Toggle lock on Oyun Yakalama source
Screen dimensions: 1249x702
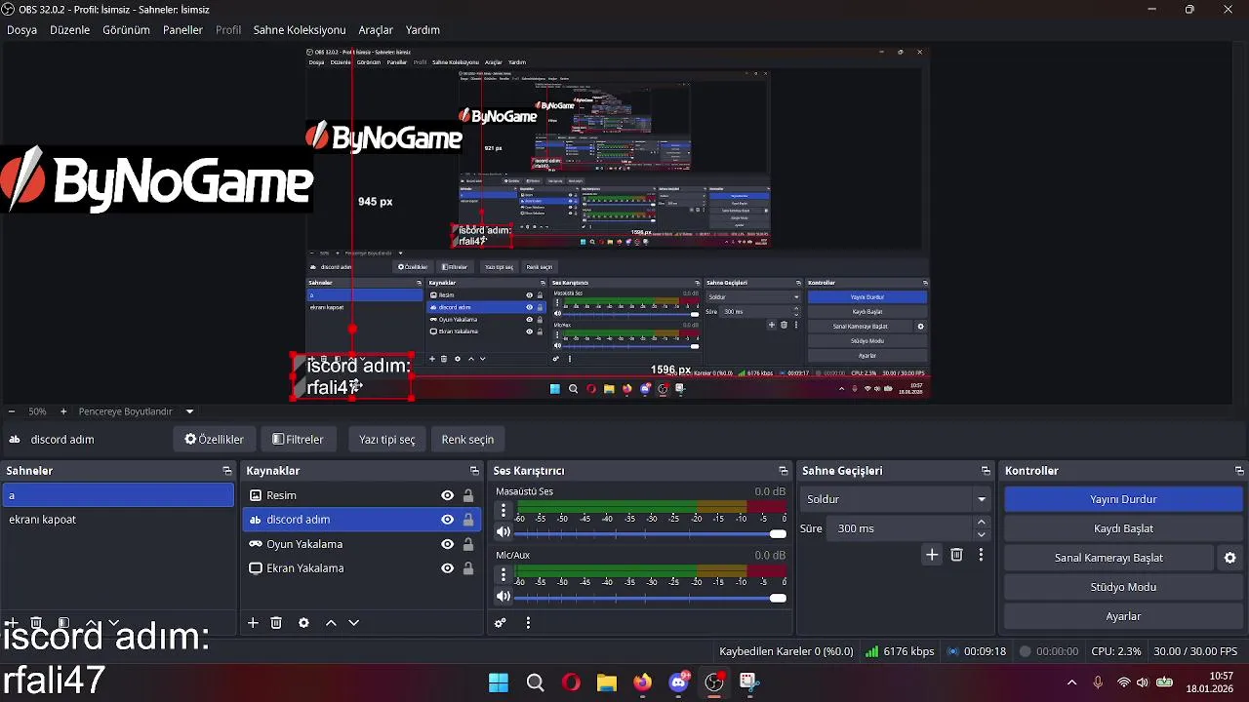pyautogui.click(x=468, y=544)
